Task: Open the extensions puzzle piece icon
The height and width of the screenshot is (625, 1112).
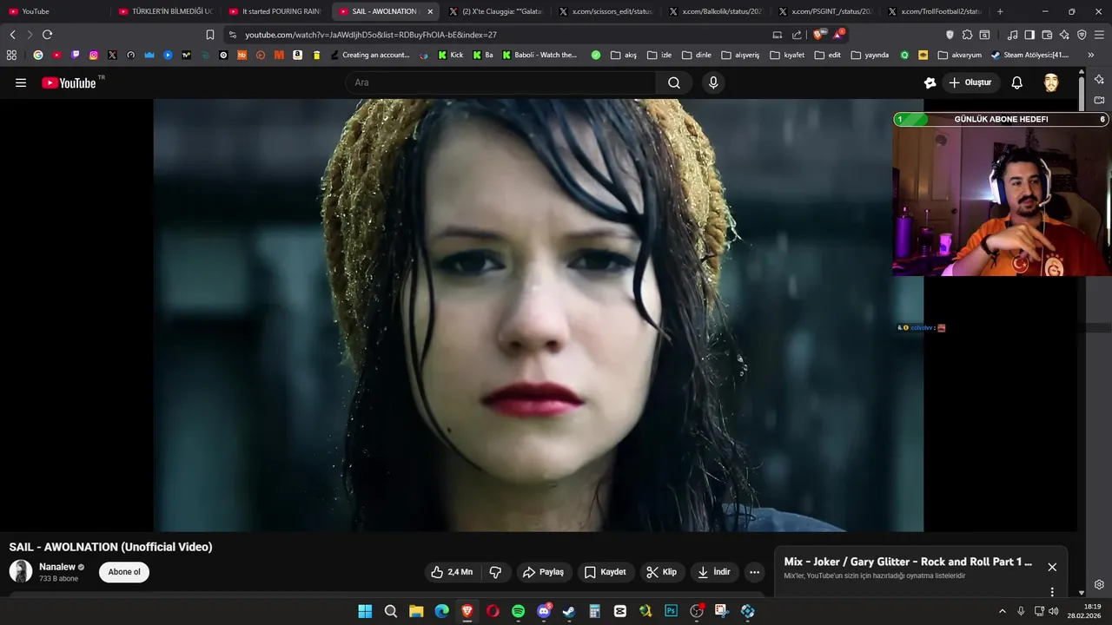Action: coord(967,35)
